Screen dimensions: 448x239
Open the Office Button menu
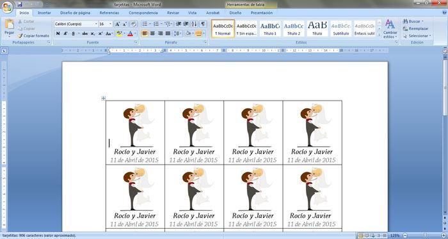click(x=8, y=7)
